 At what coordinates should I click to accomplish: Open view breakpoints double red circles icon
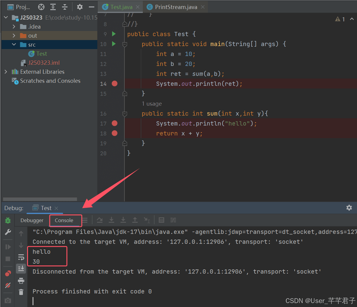click(x=8, y=273)
